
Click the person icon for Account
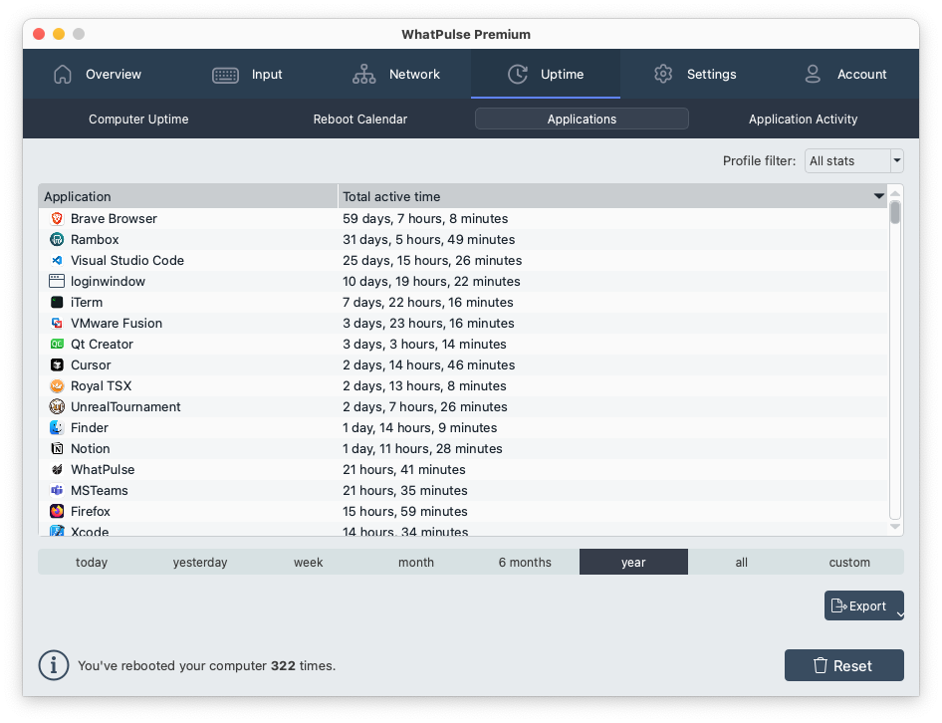point(813,74)
